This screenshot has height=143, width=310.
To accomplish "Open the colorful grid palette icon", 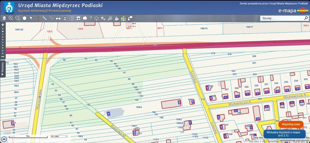I will click(x=124, y=18).
